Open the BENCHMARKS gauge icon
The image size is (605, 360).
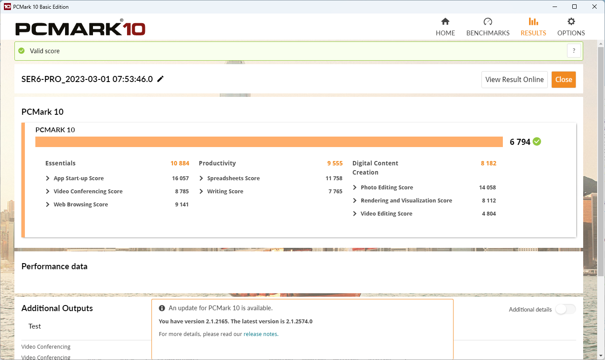pyautogui.click(x=488, y=22)
